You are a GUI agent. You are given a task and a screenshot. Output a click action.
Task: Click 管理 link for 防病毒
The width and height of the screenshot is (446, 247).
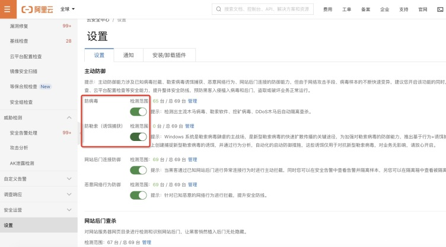[192, 101]
